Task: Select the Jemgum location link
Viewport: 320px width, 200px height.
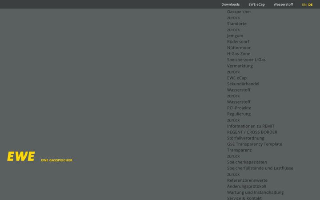Action: (235, 36)
